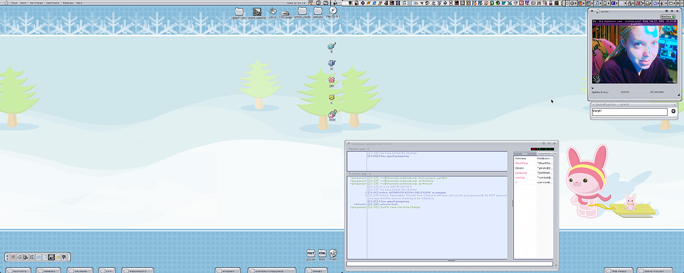This screenshot has width=684, height=273.
Task: Open the html file icon
Action: 322,253
